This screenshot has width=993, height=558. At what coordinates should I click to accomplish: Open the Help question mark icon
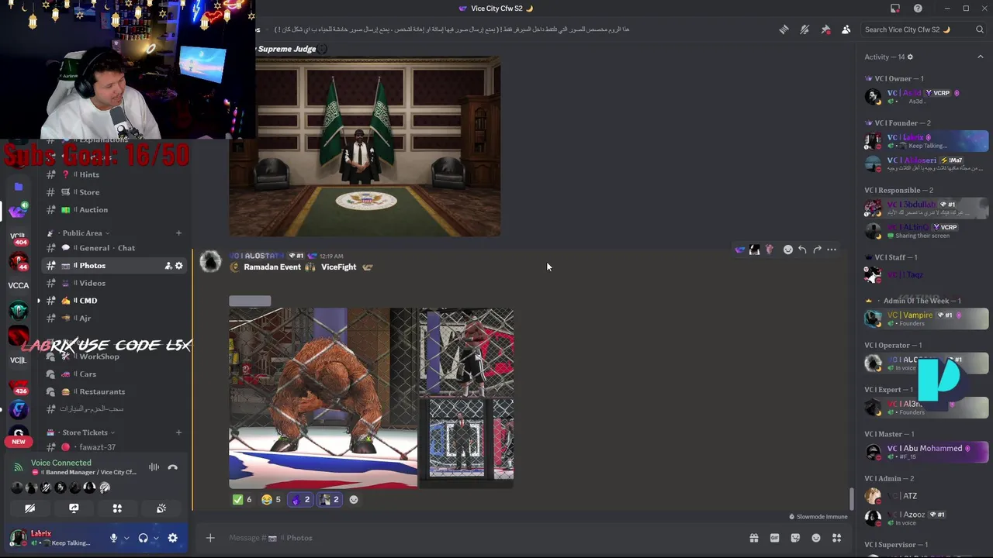point(918,9)
